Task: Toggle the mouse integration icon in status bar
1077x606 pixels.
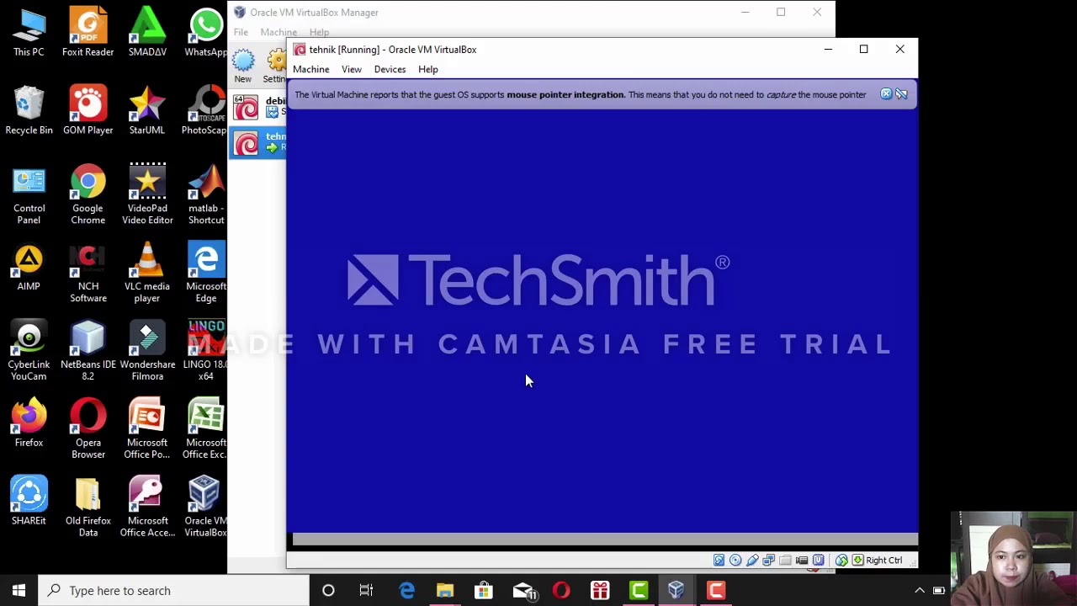Action: [841, 561]
